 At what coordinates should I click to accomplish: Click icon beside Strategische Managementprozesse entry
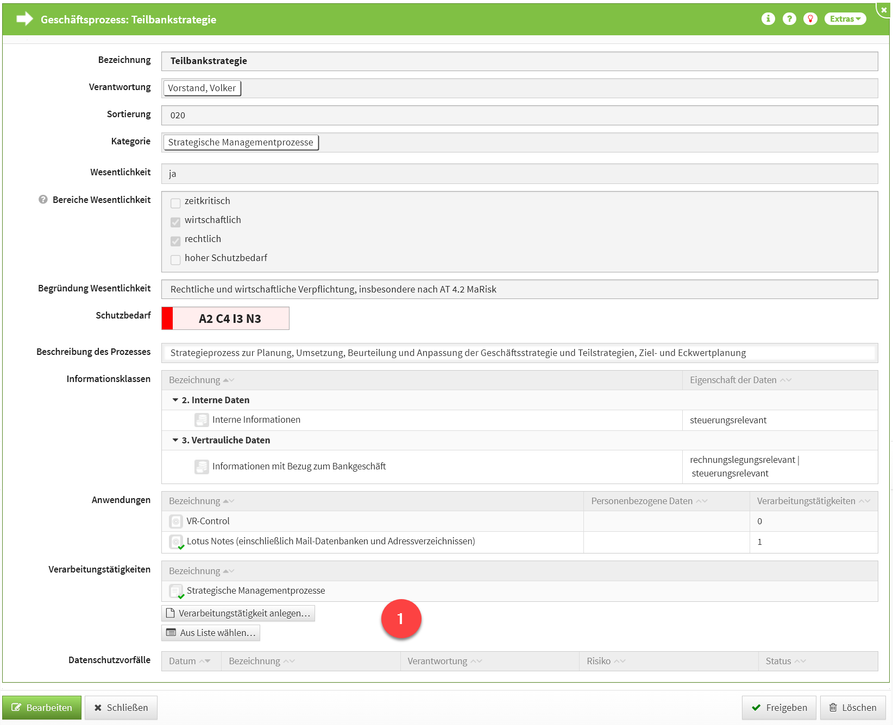176,591
